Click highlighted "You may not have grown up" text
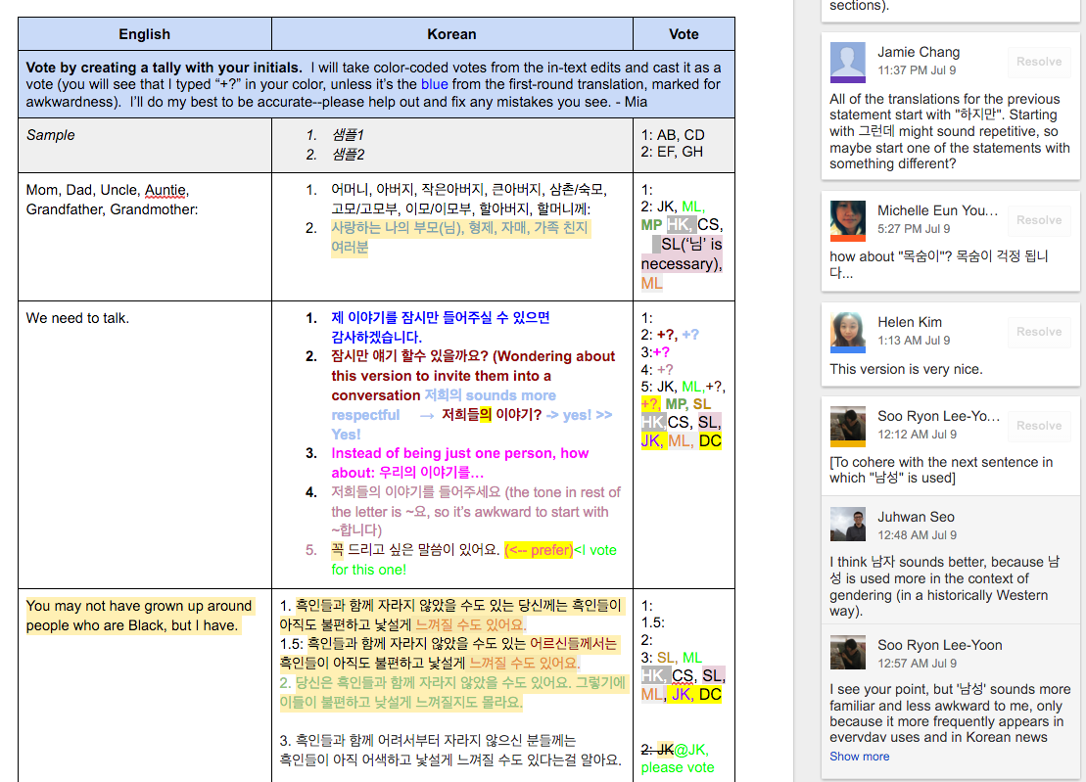 pos(139,606)
